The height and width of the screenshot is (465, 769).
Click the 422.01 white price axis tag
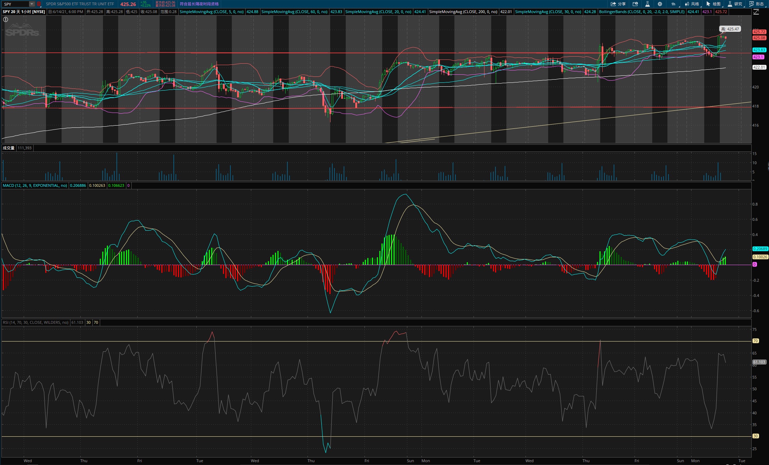point(759,67)
